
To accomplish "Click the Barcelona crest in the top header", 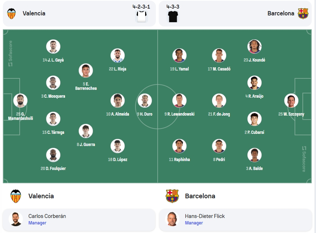I will 303,14.
